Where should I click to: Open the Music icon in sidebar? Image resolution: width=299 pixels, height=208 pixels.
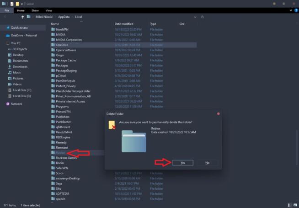point(9,73)
